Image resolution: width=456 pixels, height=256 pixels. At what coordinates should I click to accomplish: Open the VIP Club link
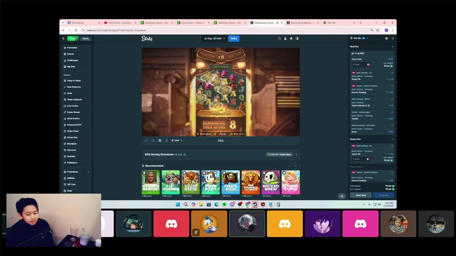pyautogui.click(x=70, y=184)
